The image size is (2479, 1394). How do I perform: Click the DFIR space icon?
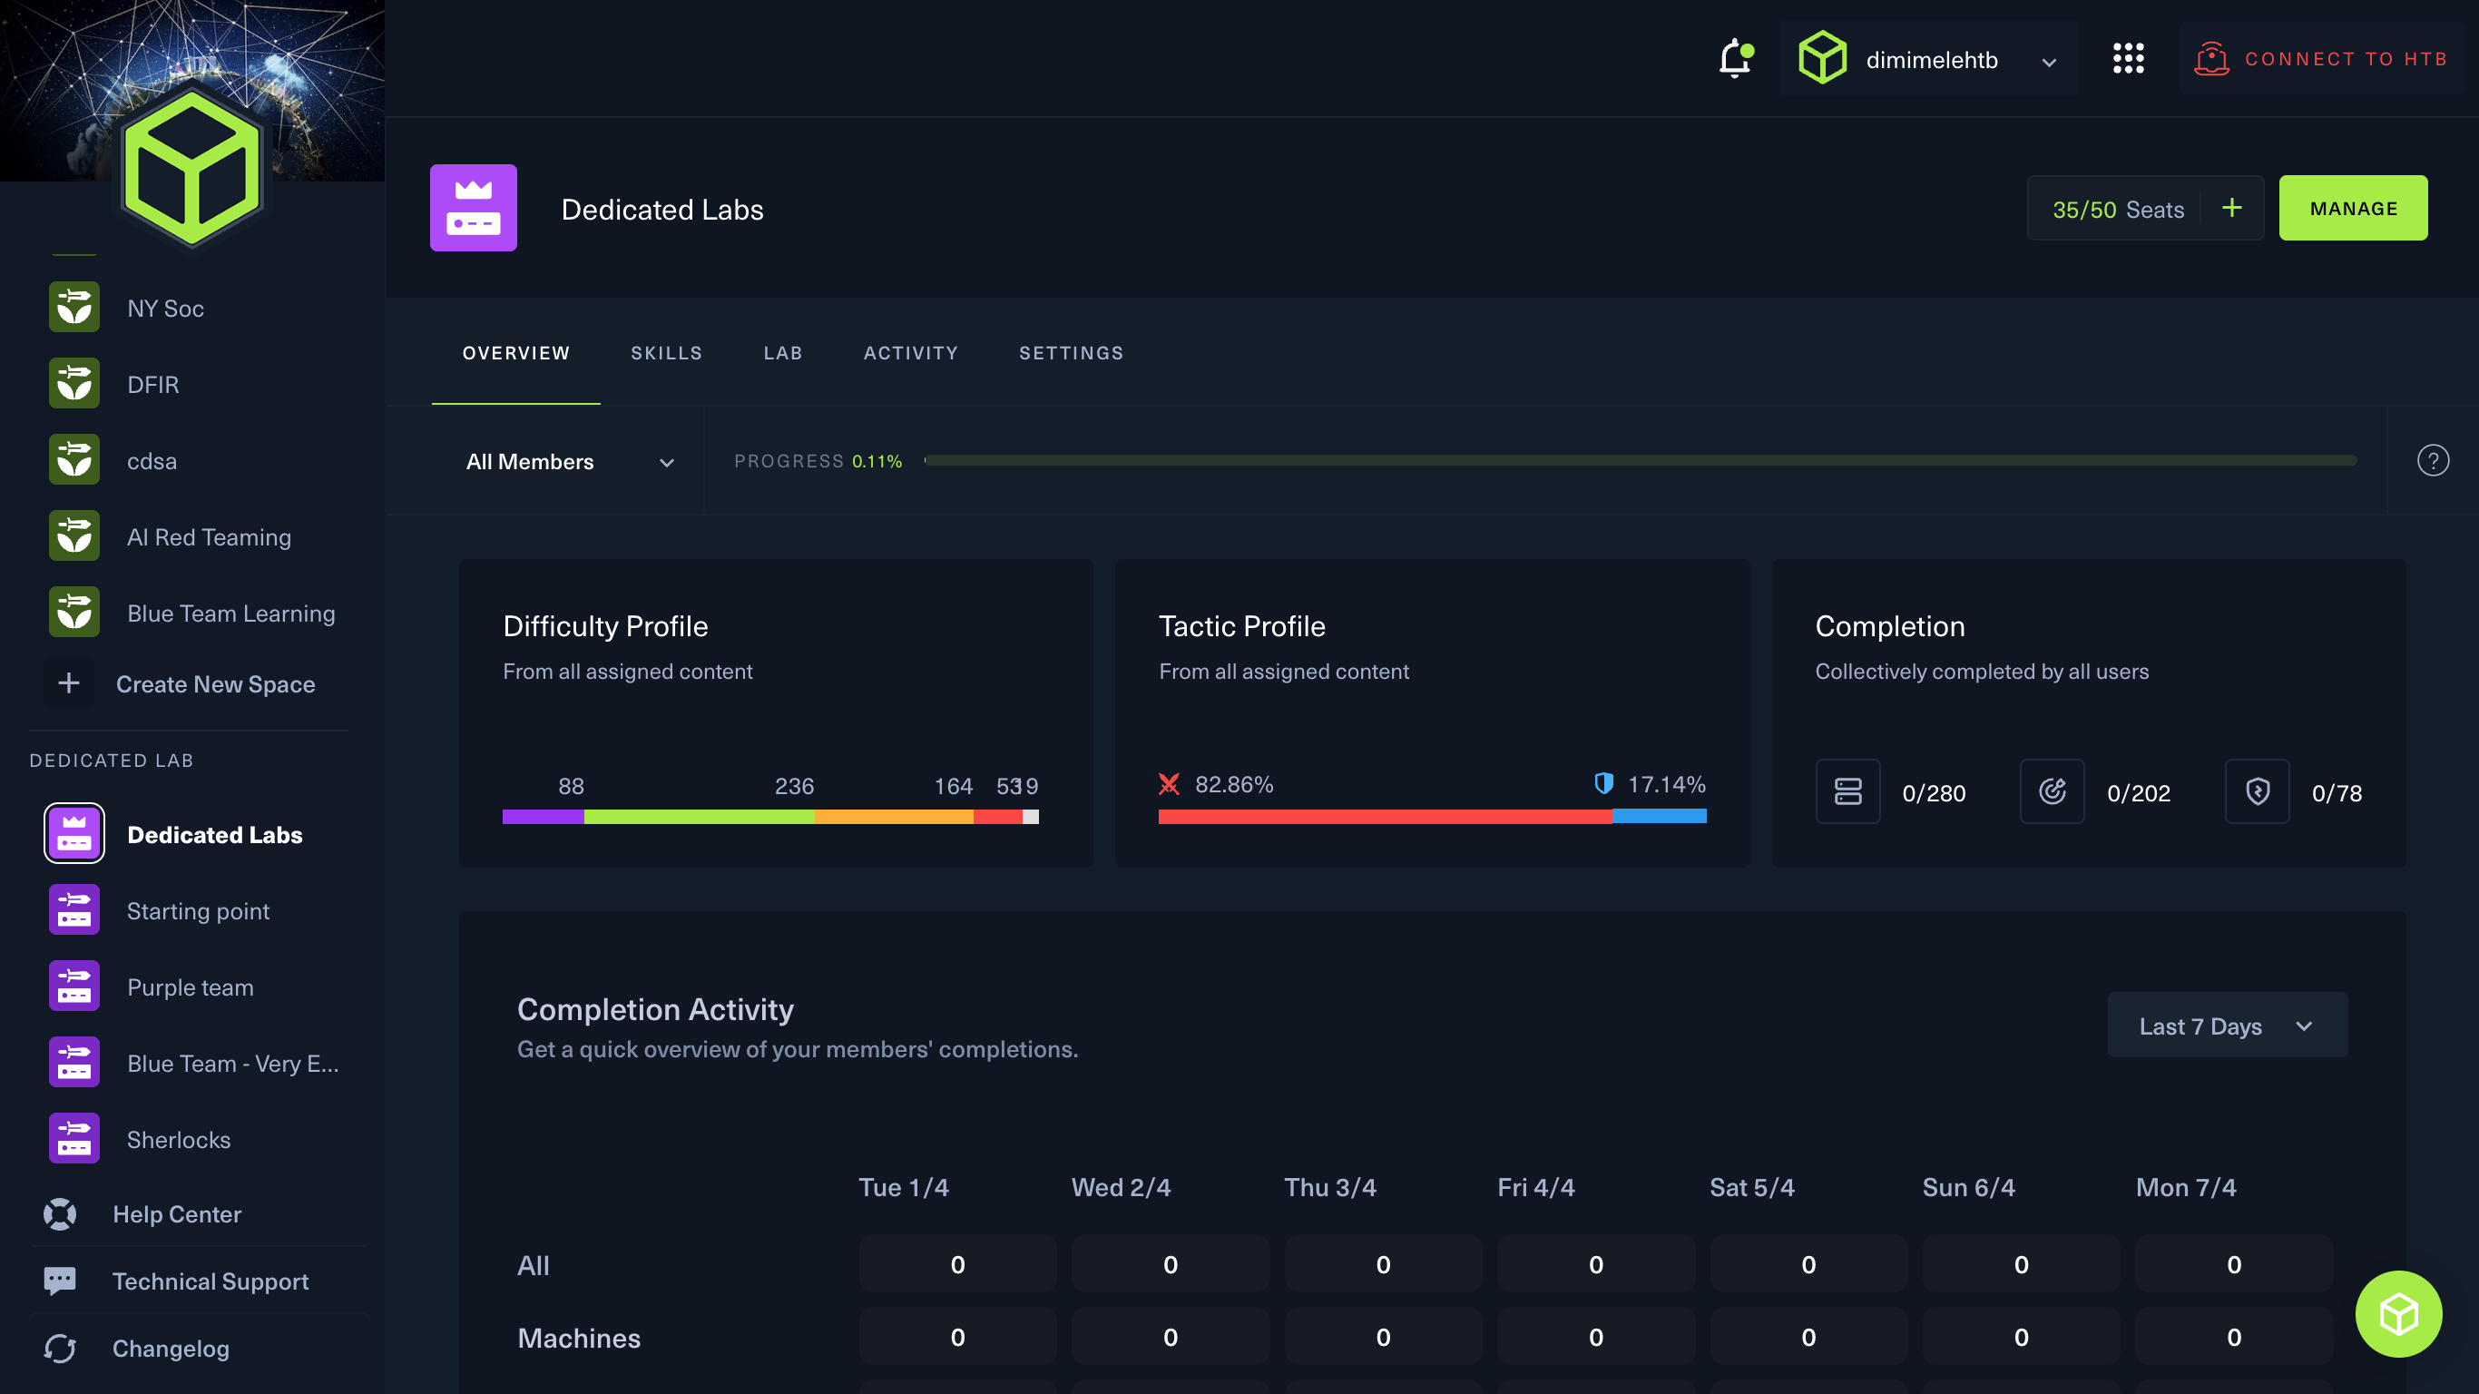tap(74, 384)
